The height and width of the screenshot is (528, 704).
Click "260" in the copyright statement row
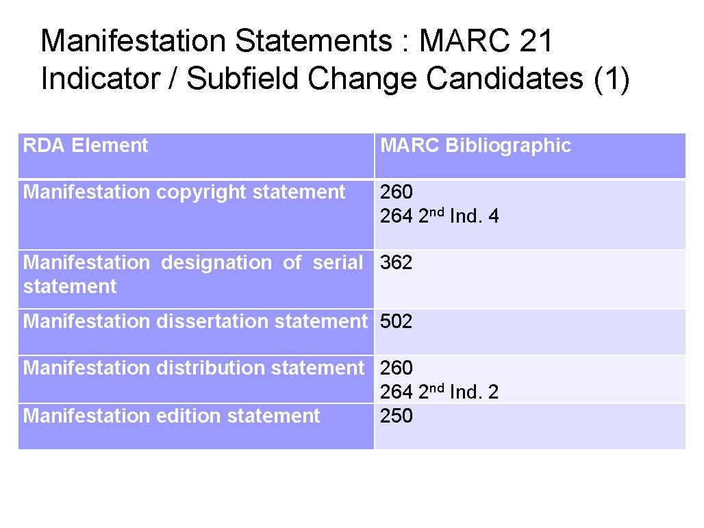(397, 192)
